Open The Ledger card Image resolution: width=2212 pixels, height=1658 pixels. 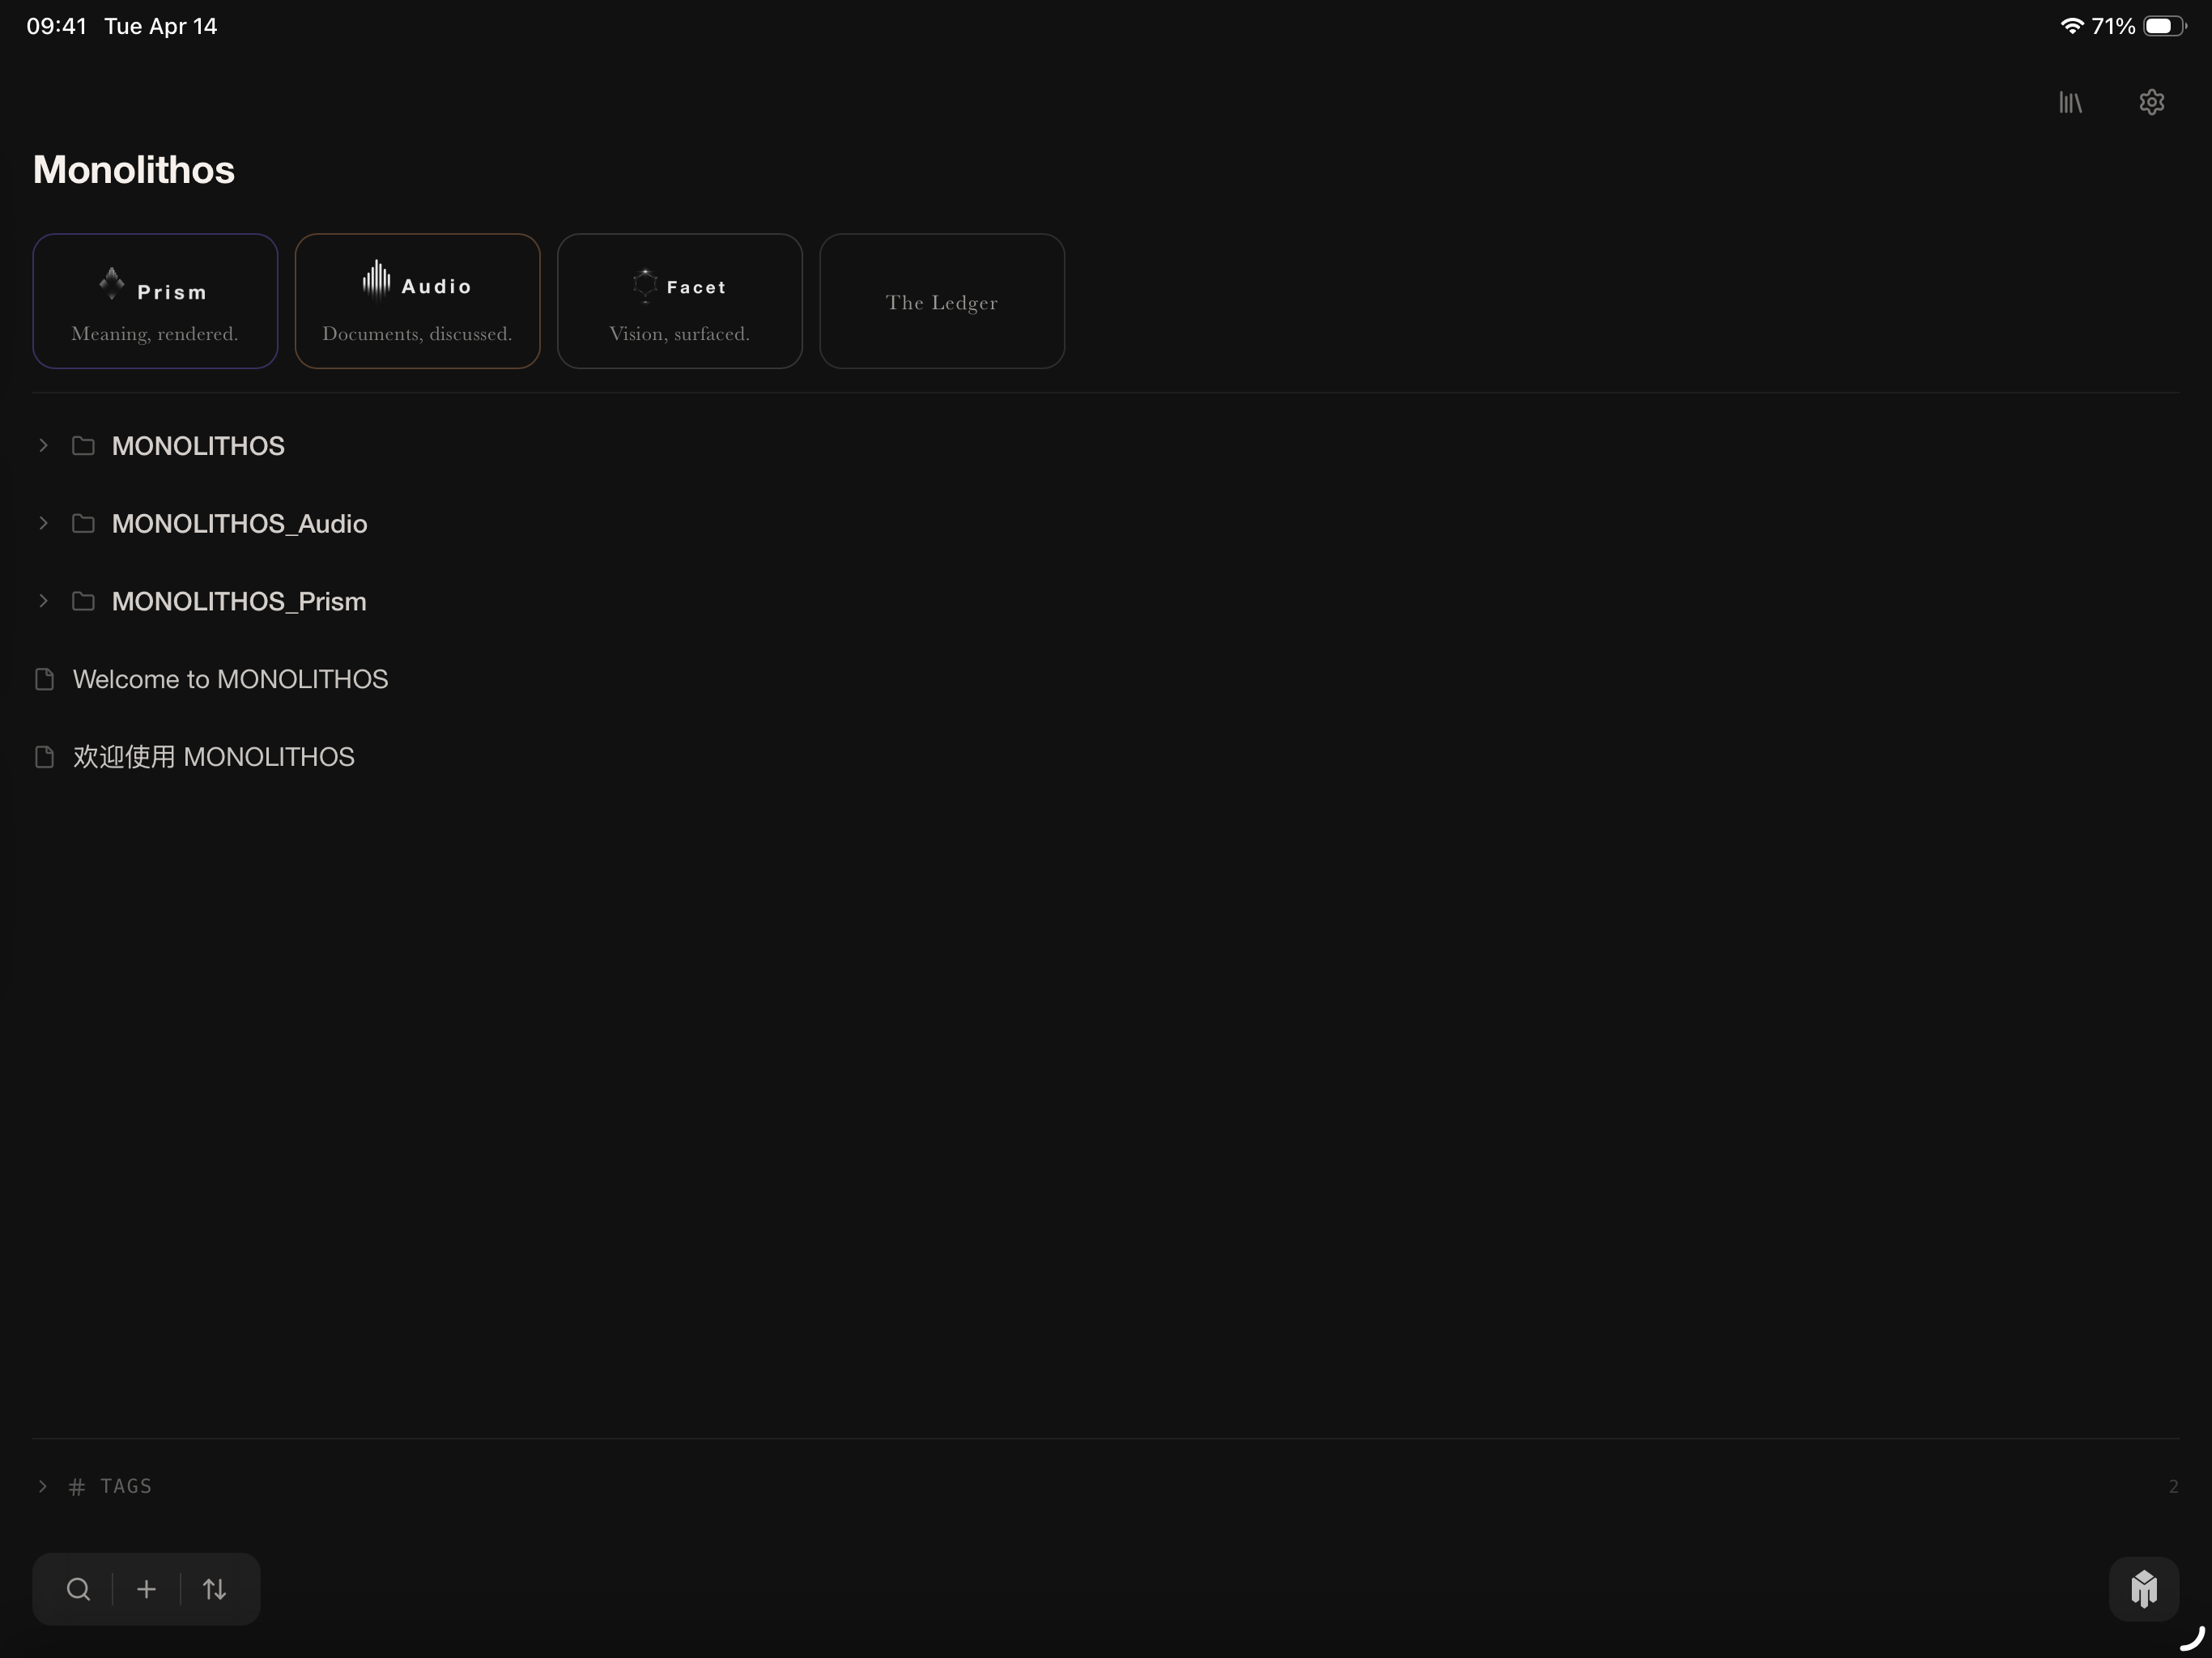942,301
